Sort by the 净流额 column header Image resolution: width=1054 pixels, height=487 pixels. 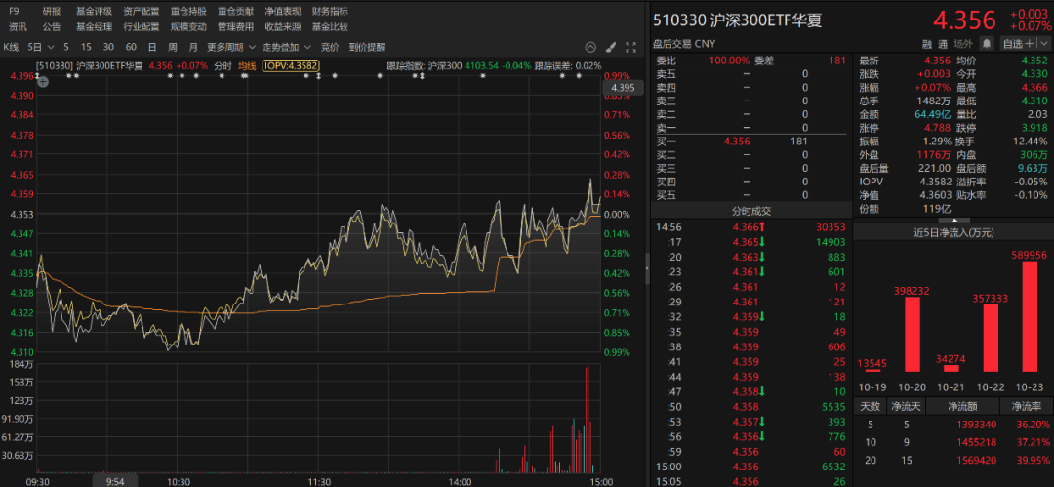click(x=962, y=406)
